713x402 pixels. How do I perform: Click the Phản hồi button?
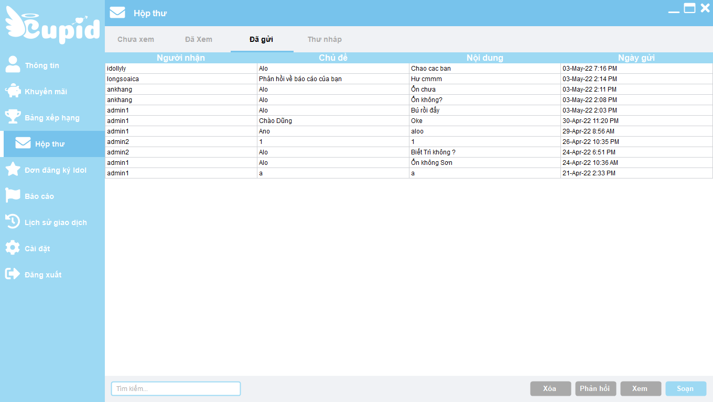[x=595, y=388]
